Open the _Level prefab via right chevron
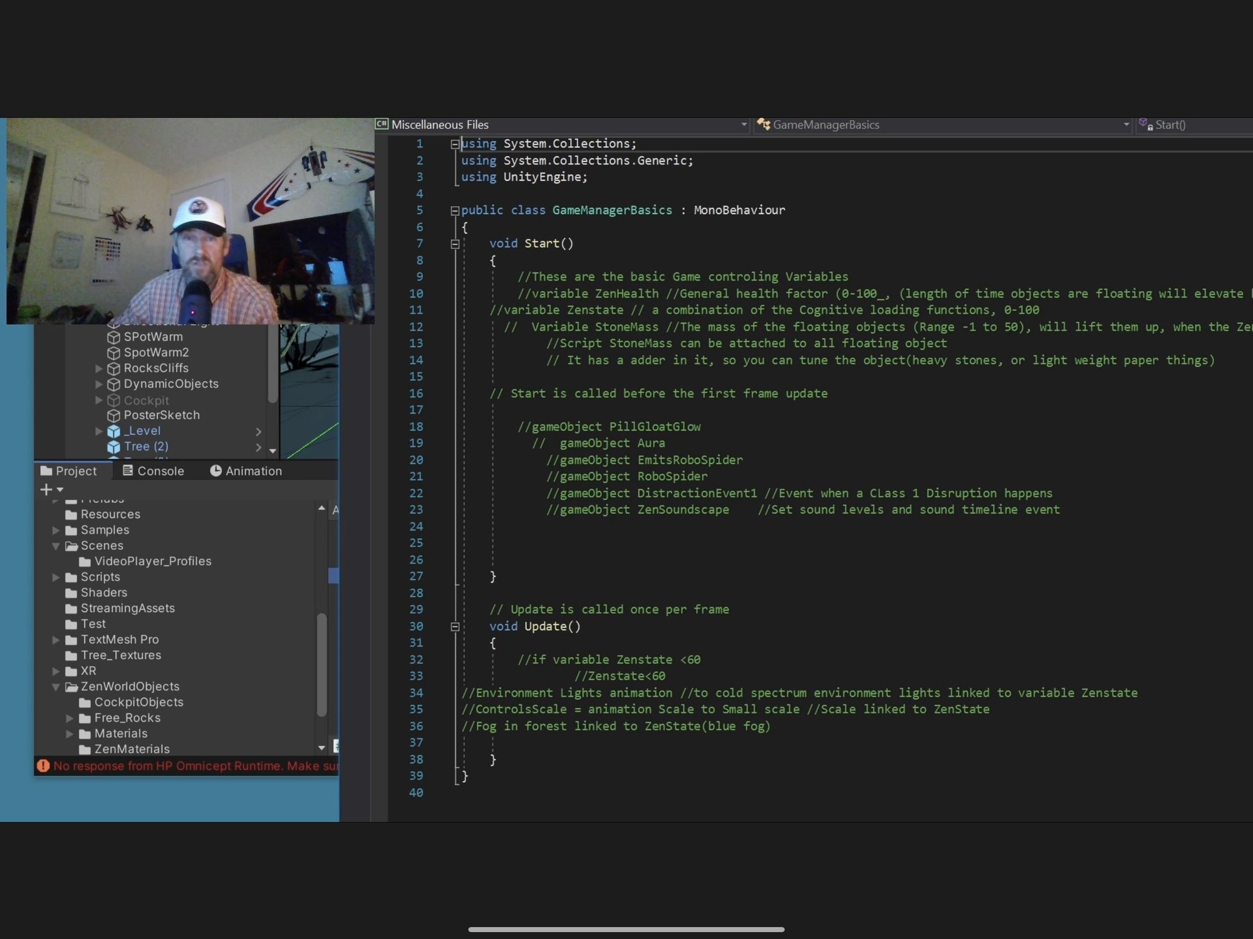1253x939 pixels. tap(258, 432)
